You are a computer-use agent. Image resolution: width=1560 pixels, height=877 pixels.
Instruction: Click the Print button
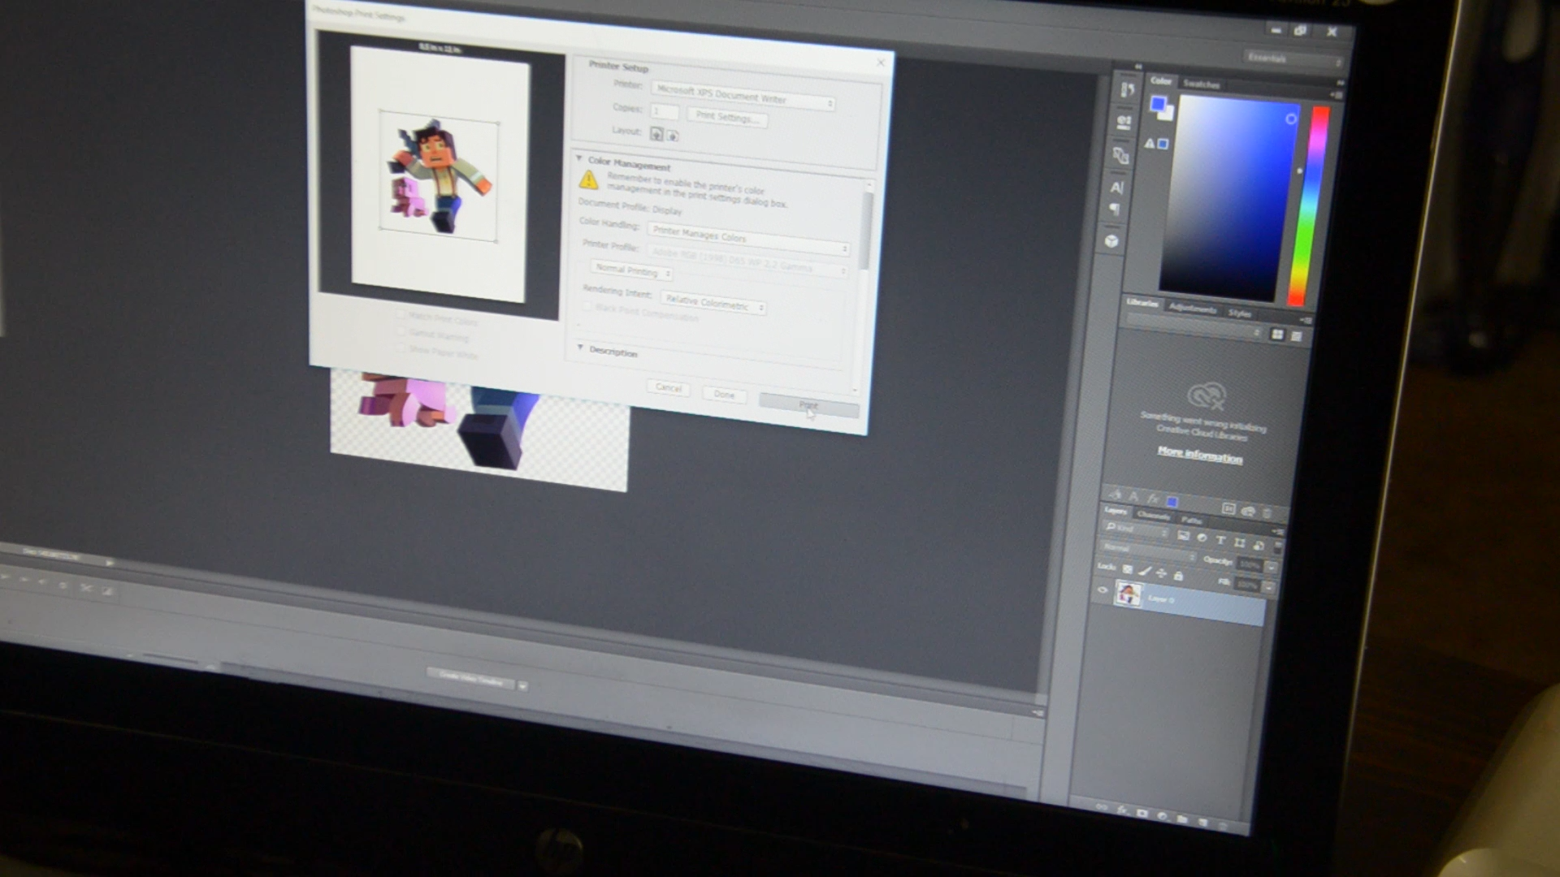(808, 404)
